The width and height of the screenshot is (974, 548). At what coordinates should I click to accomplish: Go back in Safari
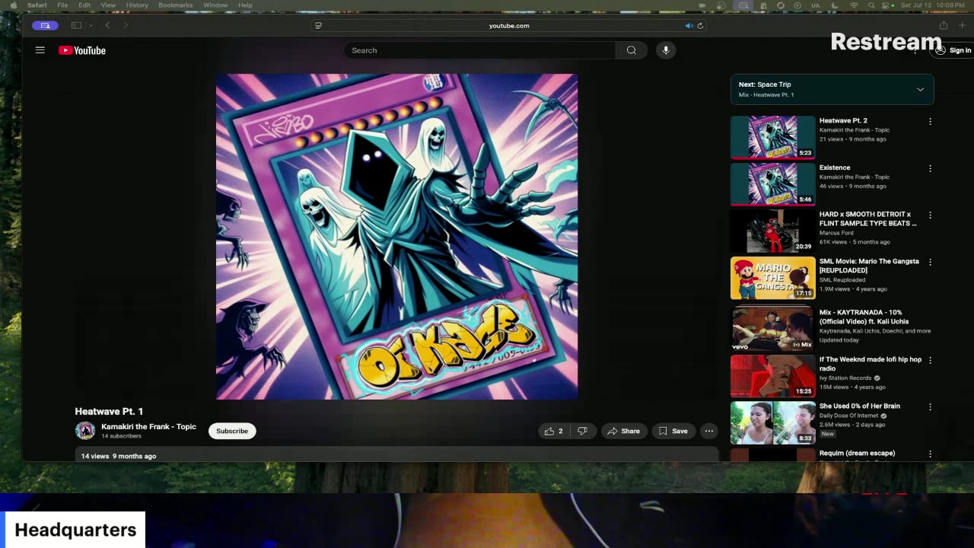(107, 25)
